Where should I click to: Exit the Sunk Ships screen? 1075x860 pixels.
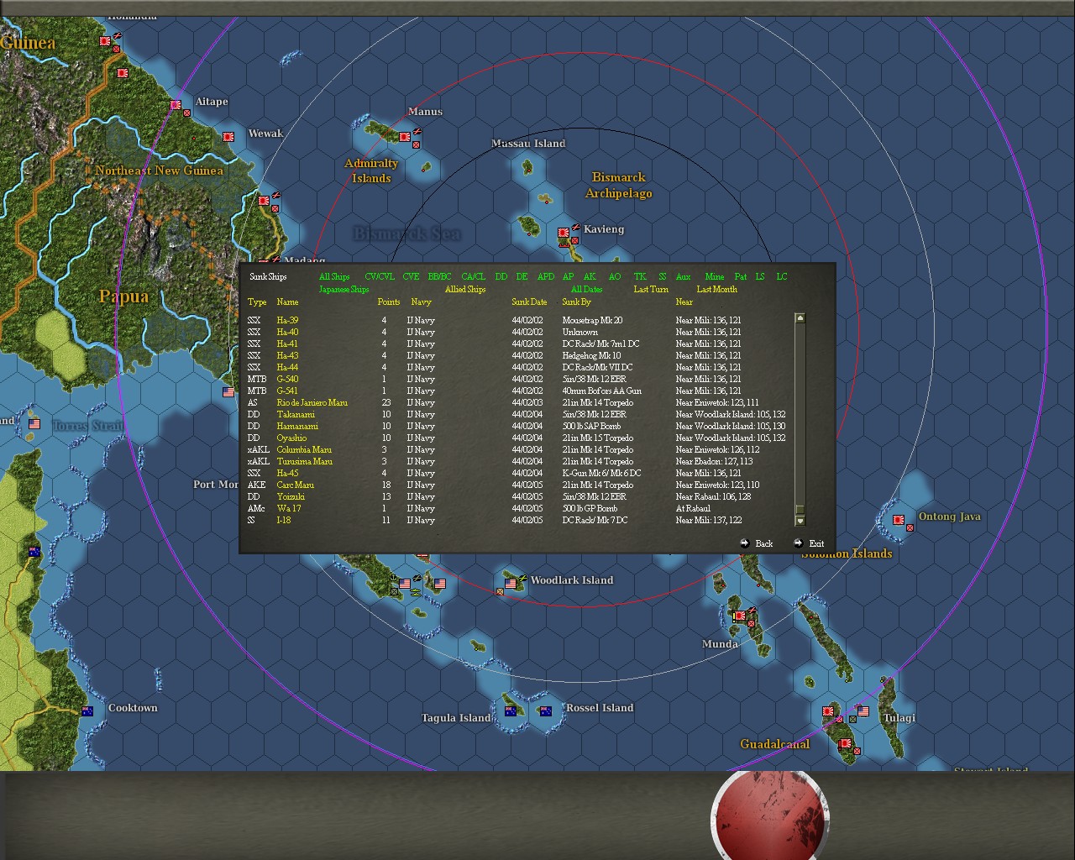(810, 543)
